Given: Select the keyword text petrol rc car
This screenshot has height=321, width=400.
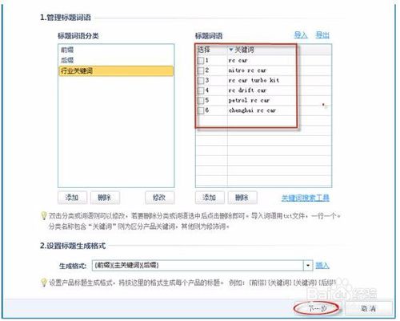Looking at the screenshot, I should pyautogui.click(x=249, y=101).
